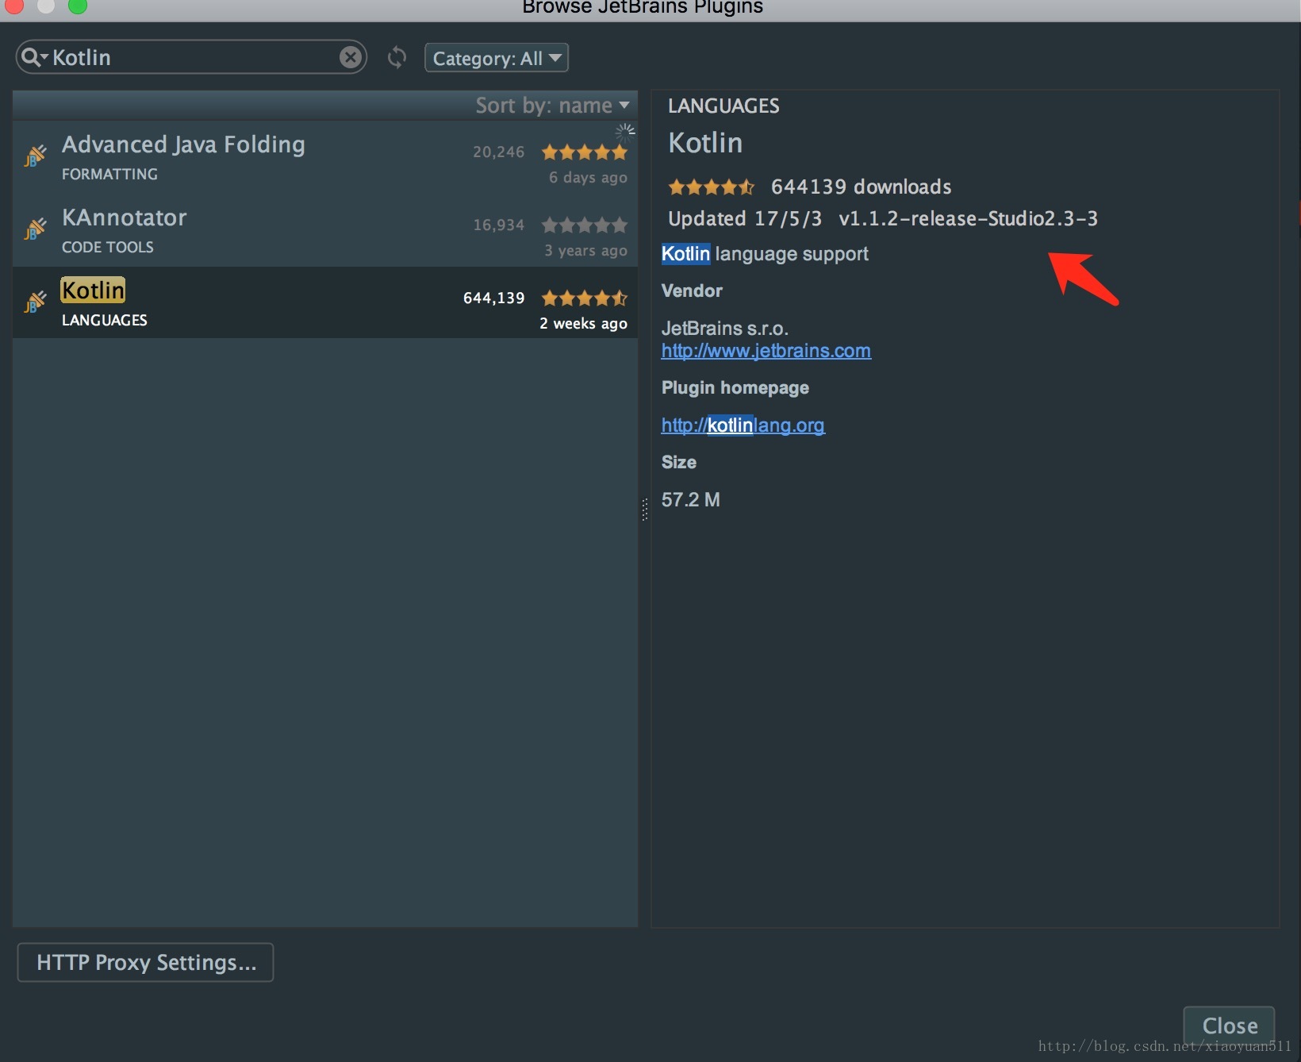Screen dimensions: 1301x1062
Task: Click the KAnnotator star rating
Action: click(x=585, y=225)
